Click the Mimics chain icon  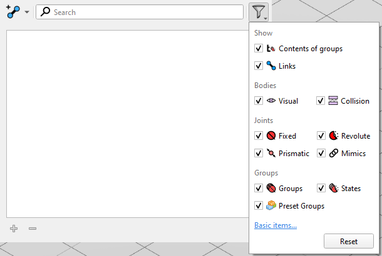pos(334,153)
